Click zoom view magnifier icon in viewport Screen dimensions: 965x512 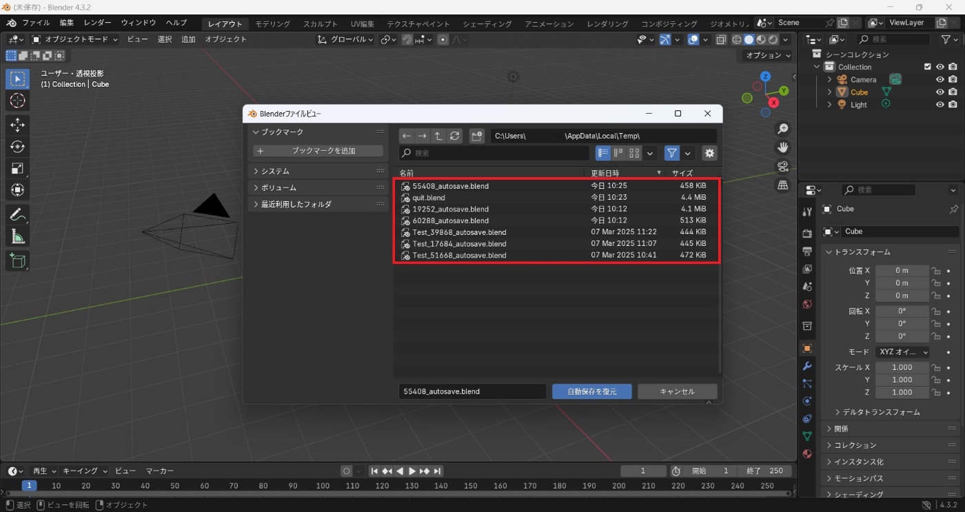pos(782,129)
